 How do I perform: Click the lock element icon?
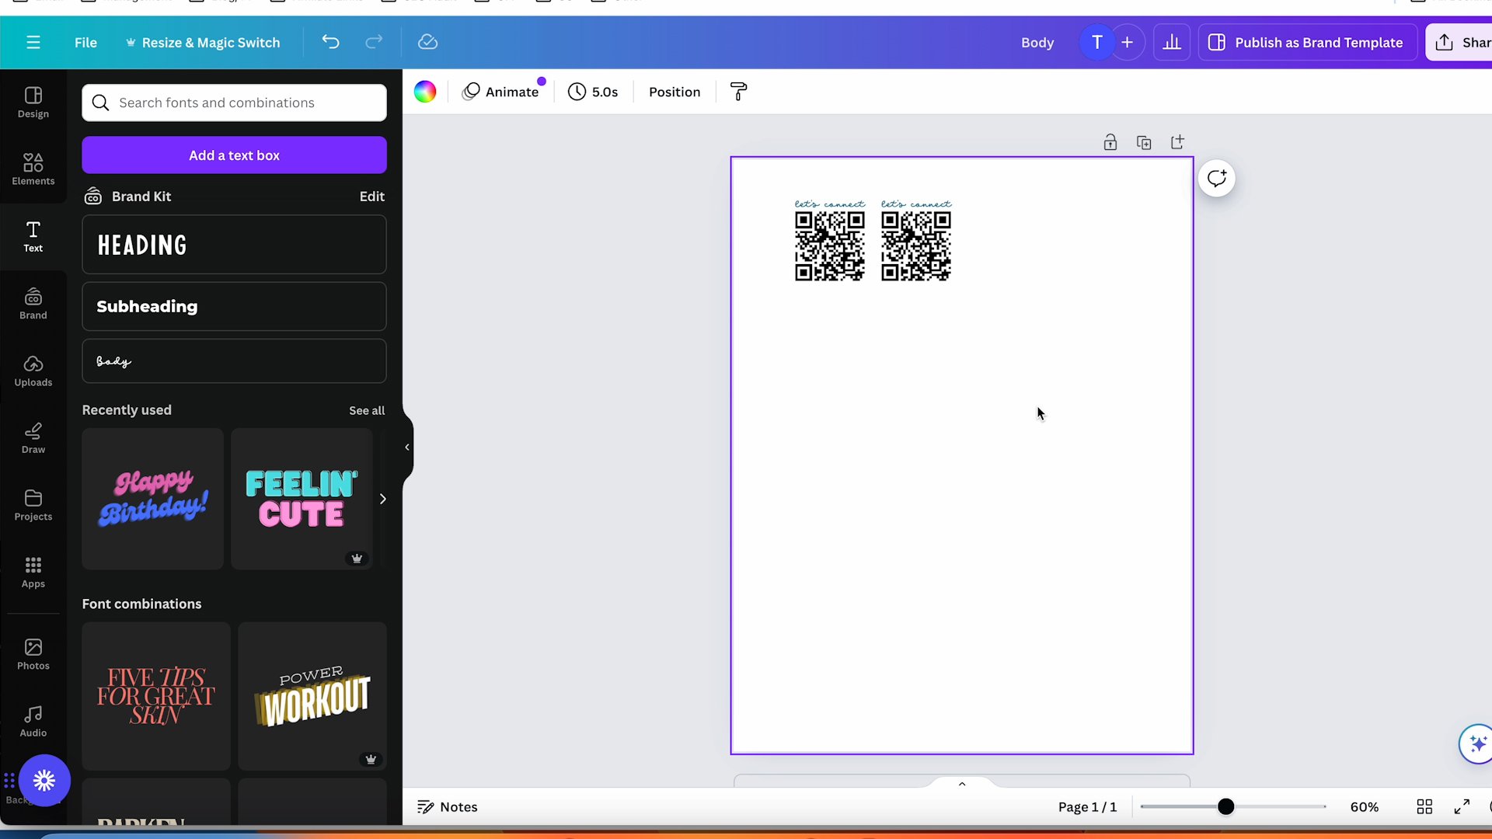1110,142
